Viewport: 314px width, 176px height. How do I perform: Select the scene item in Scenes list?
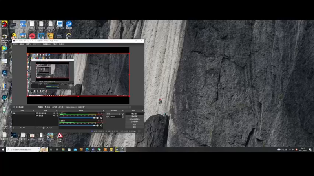coord(24,113)
